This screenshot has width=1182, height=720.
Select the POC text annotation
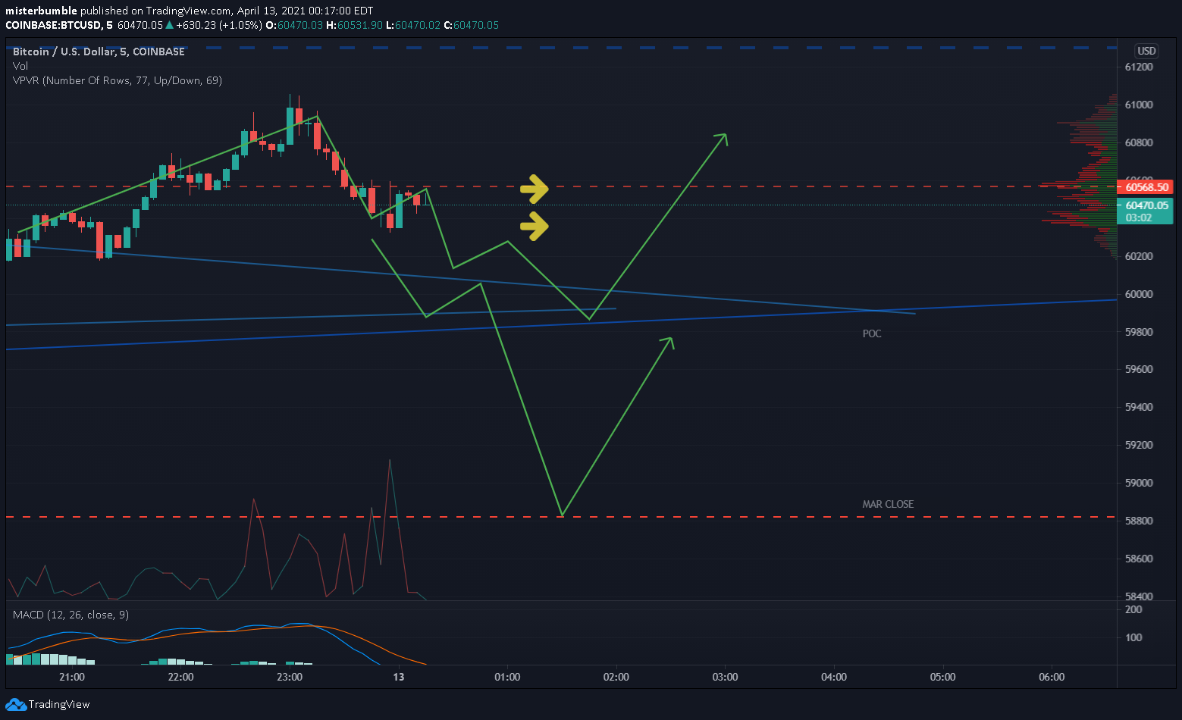pos(872,333)
